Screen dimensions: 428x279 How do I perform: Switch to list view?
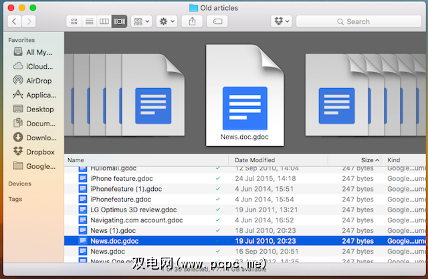click(x=89, y=21)
